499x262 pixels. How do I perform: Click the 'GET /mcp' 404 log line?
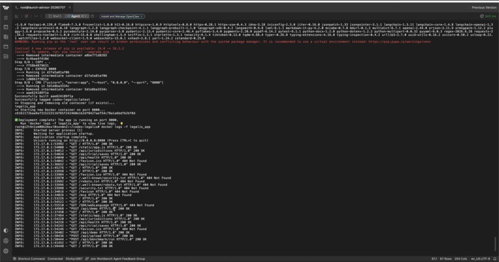[73, 195]
